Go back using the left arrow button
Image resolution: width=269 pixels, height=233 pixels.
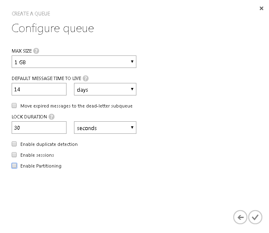click(x=240, y=217)
